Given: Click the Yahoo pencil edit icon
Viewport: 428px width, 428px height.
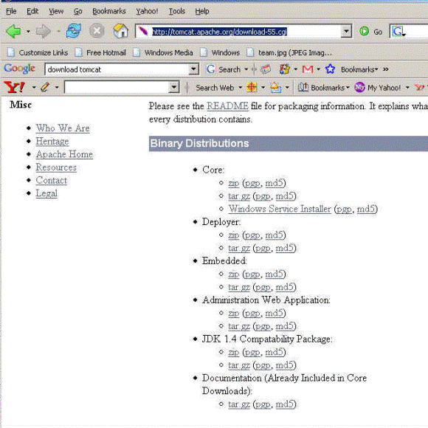Looking at the screenshot, I should point(45,87).
